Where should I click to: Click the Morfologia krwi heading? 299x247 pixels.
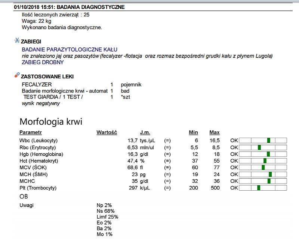pyautogui.click(x=51, y=122)
